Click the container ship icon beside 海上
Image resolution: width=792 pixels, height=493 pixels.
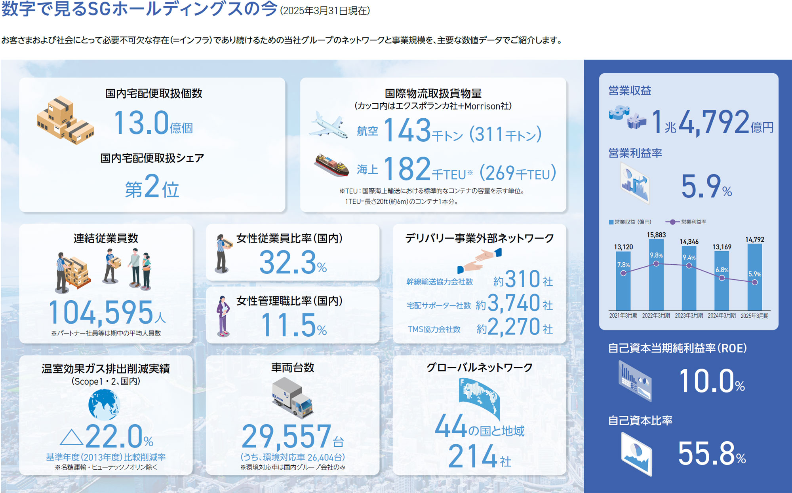click(332, 165)
